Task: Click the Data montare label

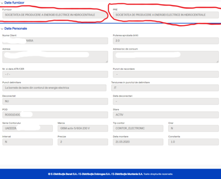Action: point(121,136)
